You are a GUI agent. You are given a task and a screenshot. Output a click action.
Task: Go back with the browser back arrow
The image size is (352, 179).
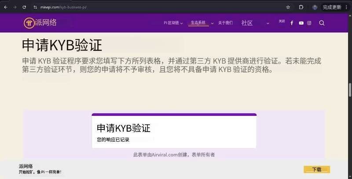pyautogui.click(x=6, y=7)
